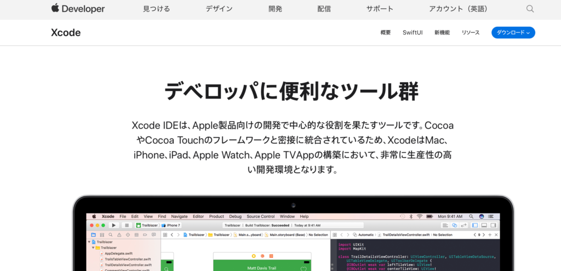Select the Test navigator diamond icon
Image resolution: width=561 pixels, height=271 pixels.
pyautogui.click(x=128, y=235)
